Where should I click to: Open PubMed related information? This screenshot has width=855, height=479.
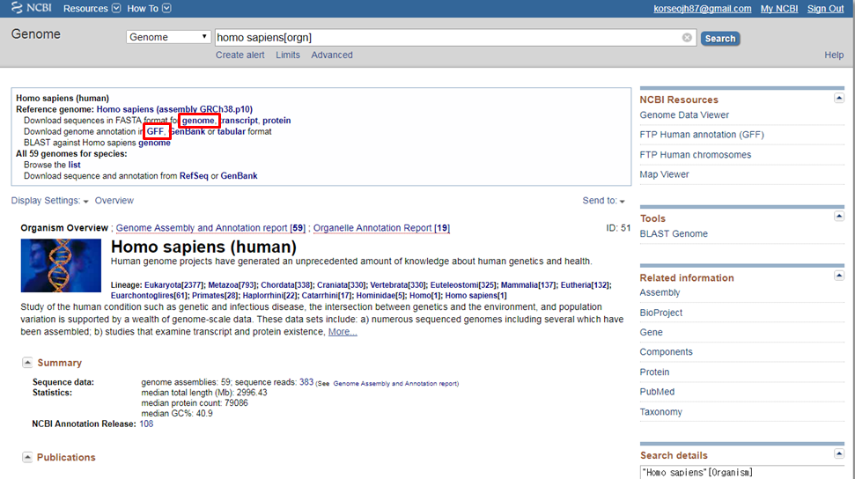(657, 392)
